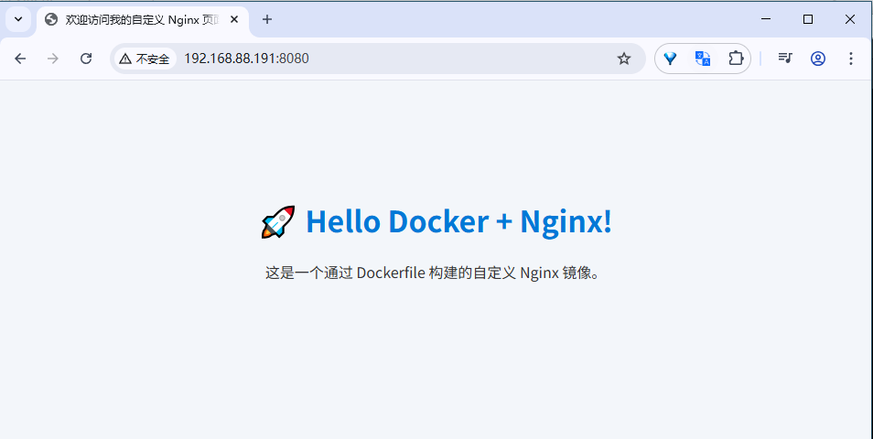This screenshot has height=439, width=873.
Task: Bookmark this page with star icon
Action: click(624, 59)
